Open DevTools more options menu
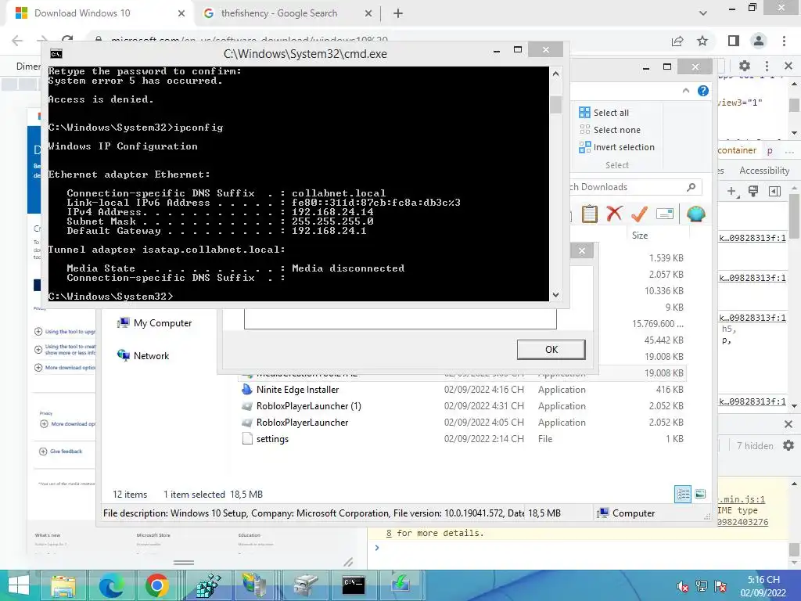Screen dimensions: 801x601 click(x=767, y=66)
